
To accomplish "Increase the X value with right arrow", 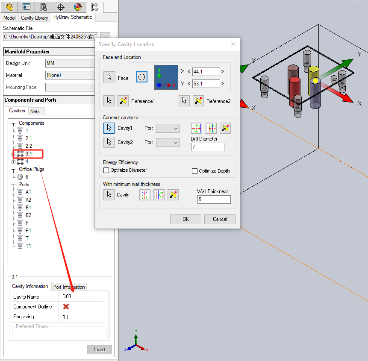I will (223, 71).
